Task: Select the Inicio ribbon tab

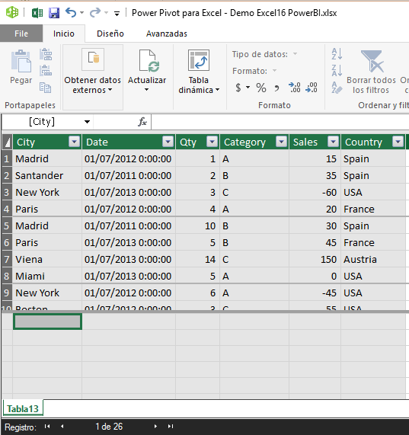Action: (64, 34)
